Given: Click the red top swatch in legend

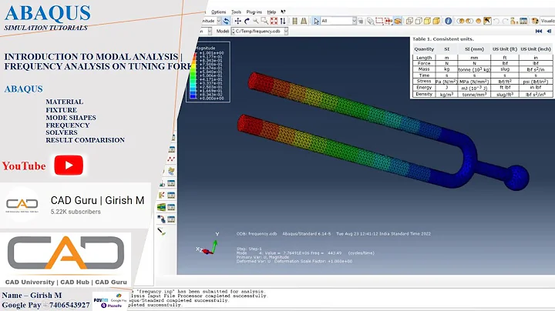Looking at the screenshot, I should (193, 55).
